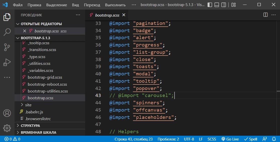Open the Run and Debug view
Image resolution: width=280 pixels, height=142 pixels.
click(7, 63)
